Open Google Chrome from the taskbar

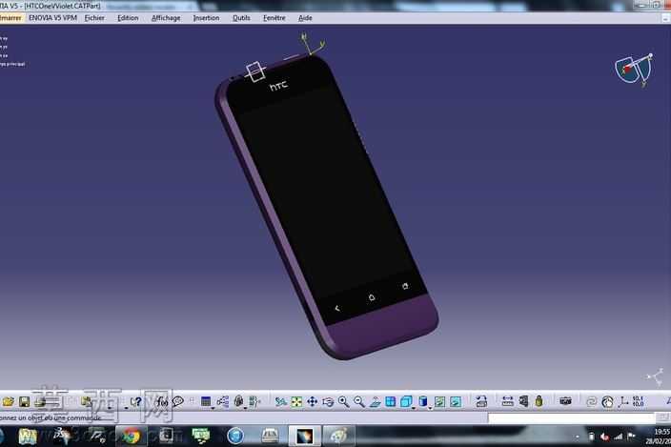(x=131, y=437)
